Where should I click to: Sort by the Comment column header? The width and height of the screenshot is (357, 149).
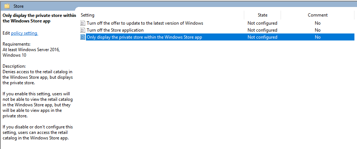[317, 15]
